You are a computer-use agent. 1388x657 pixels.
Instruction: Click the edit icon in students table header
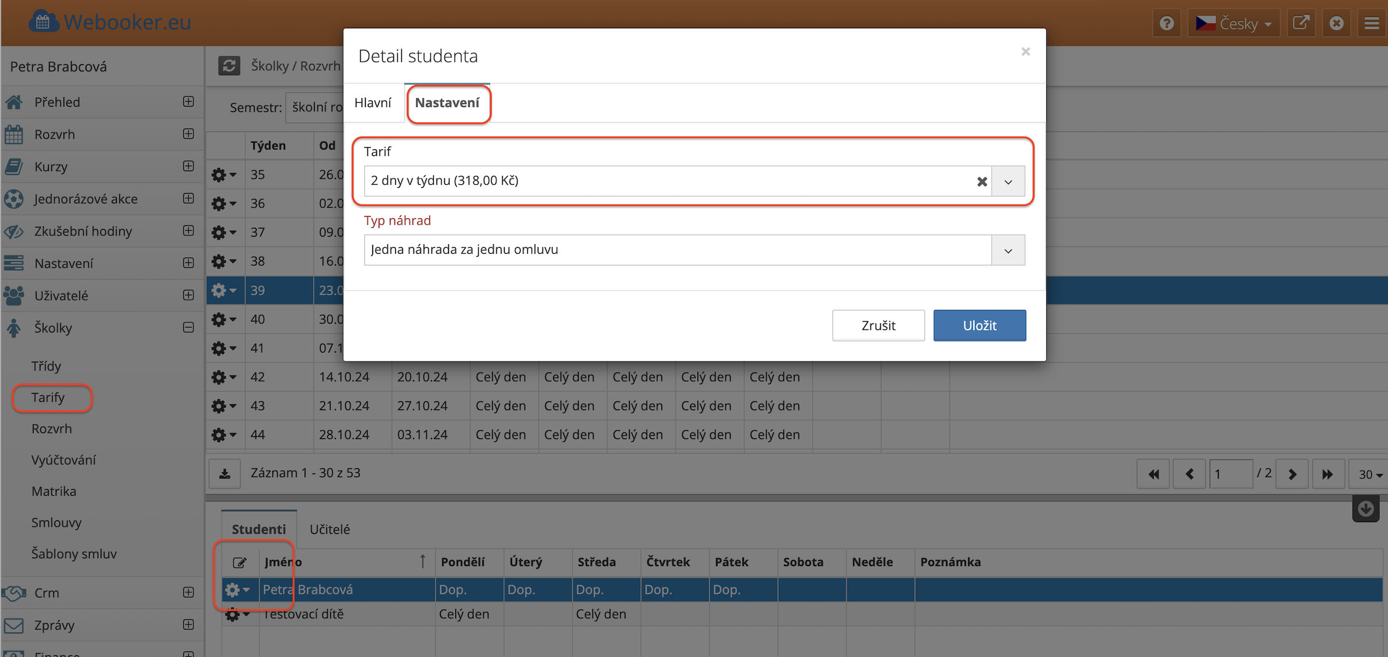(x=239, y=562)
